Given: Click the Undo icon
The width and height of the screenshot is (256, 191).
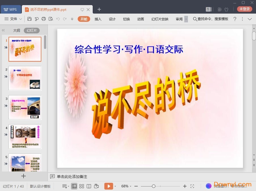Looking at the screenshot, I should coord(58,19).
